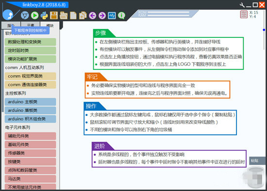The height and width of the screenshot is (191, 267).
Task: Click the trash bin in corner
Action: pyautogui.click(x=255, y=177)
